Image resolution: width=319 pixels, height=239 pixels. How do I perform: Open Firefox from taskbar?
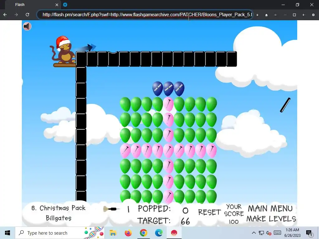(128, 233)
